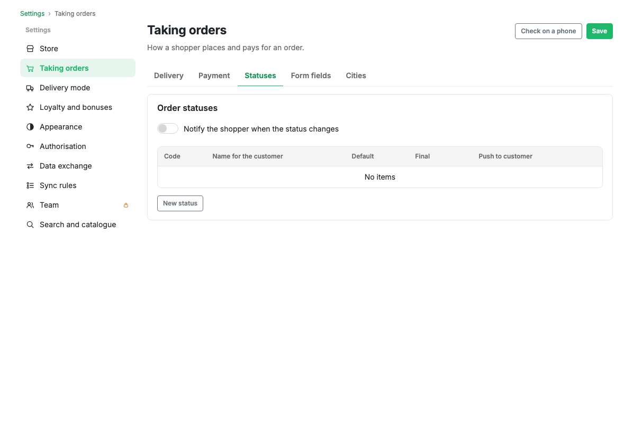Open Search and catalogue settings
Screen dimensions: 633x448
[x=77, y=225]
